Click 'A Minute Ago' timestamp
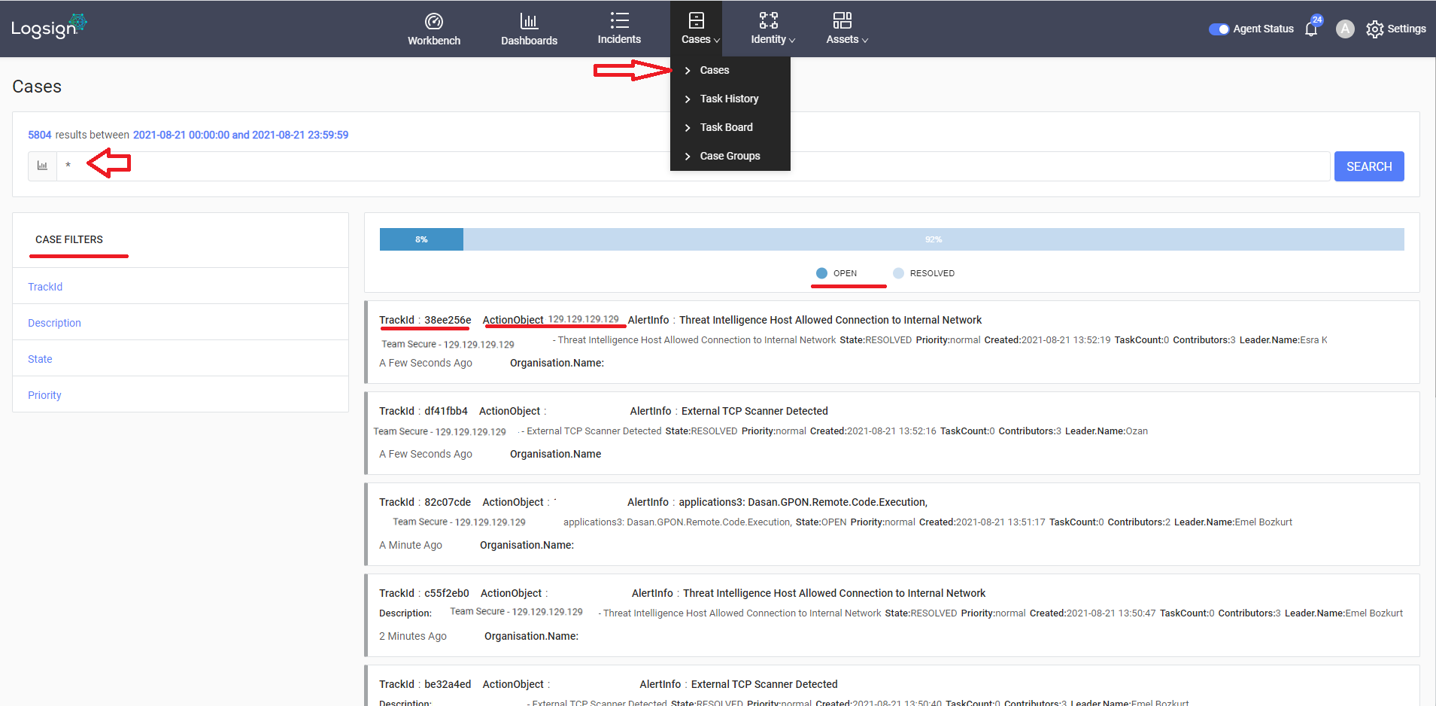The height and width of the screenshot is (706, 1436). pos(411,545)
